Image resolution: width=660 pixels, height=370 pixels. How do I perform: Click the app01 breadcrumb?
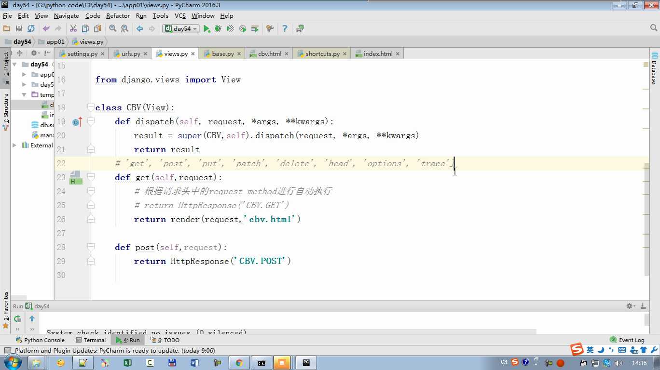click(x=51, y=42)
